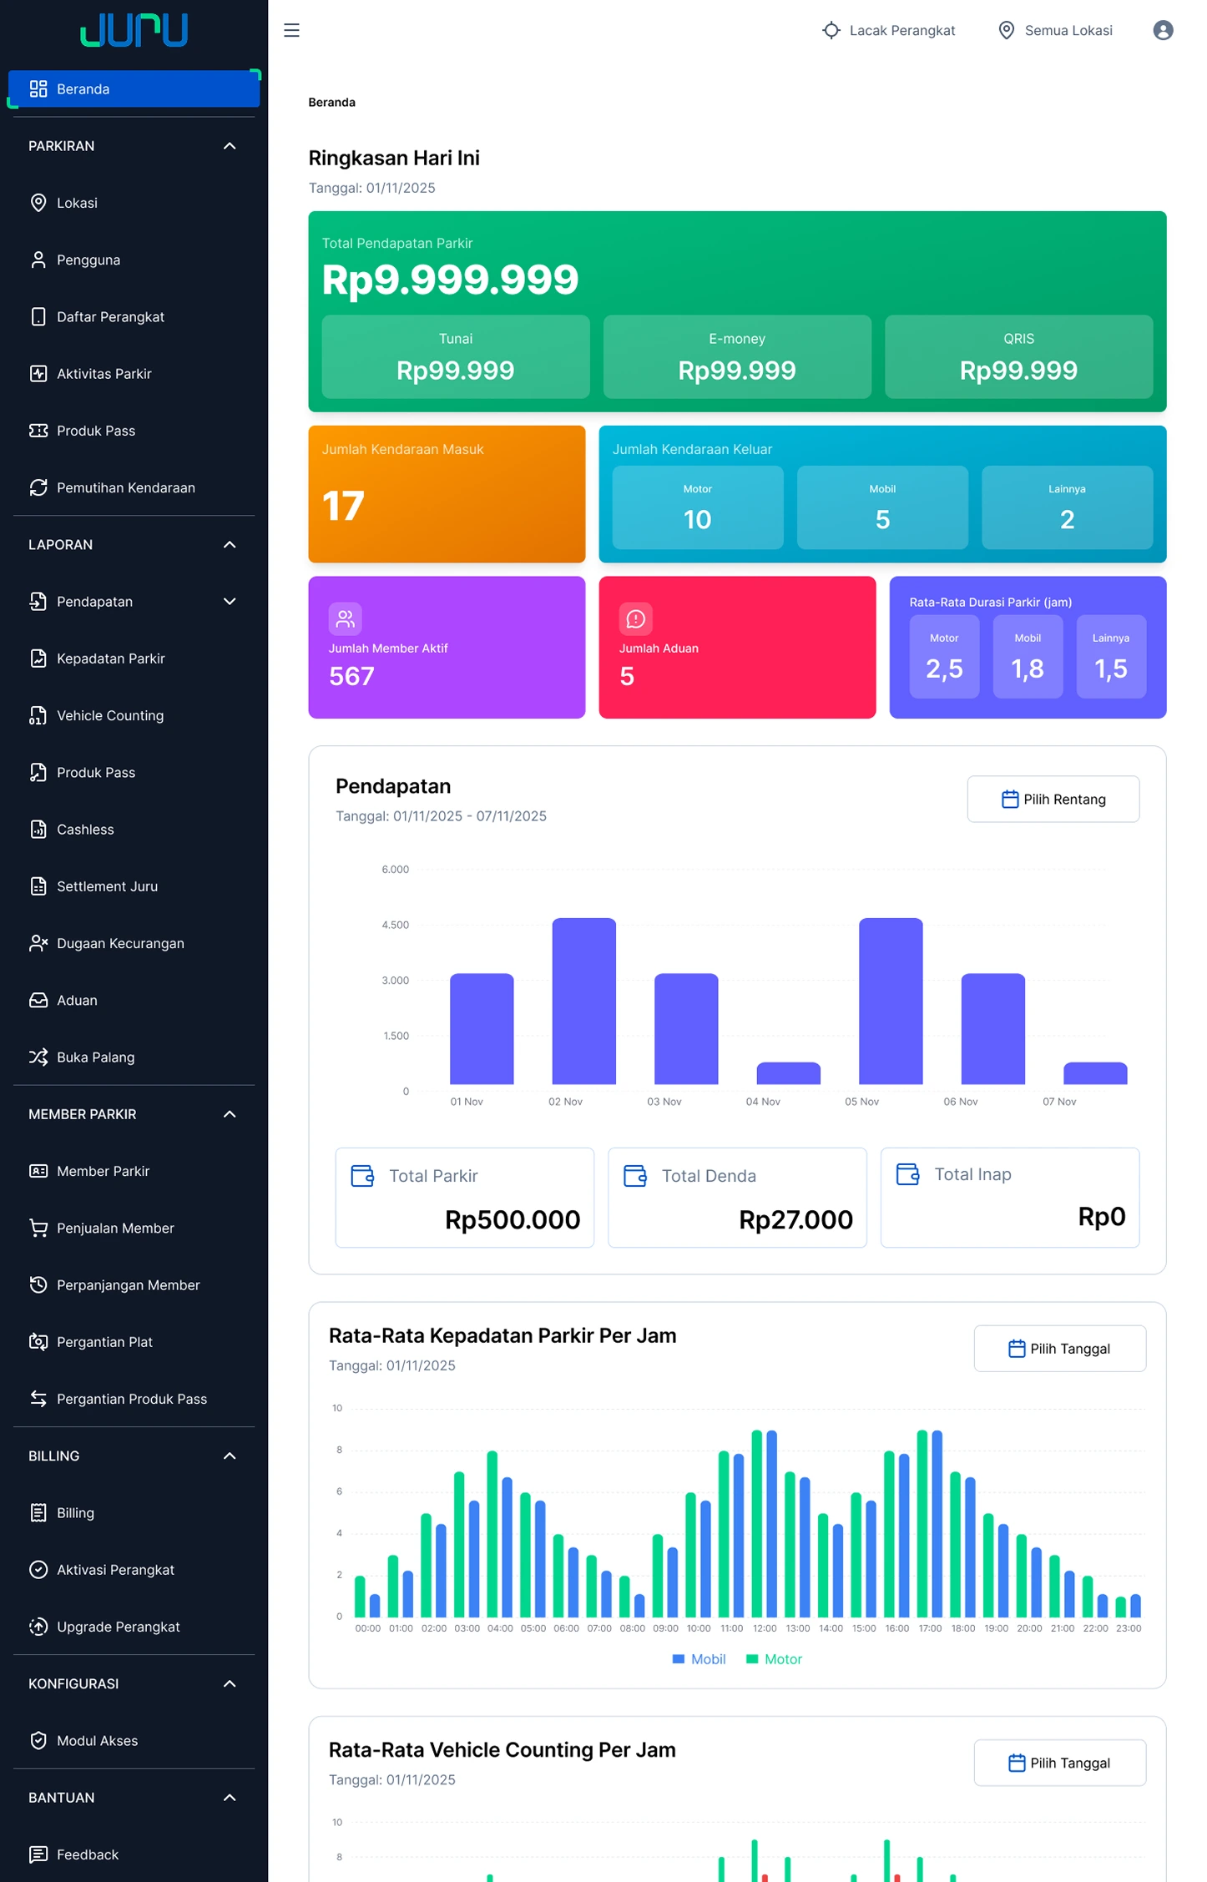This screenshot has width=1207, height=1882.
Task: Click the Aktivitas Parkir activity icon
Action: [x=38, y=373]
